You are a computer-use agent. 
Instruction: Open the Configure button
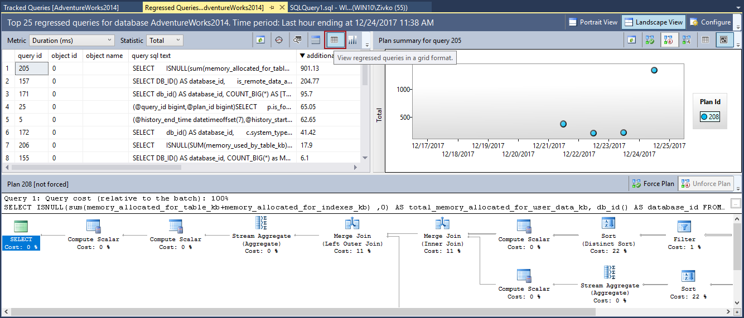tap(710, 22)
